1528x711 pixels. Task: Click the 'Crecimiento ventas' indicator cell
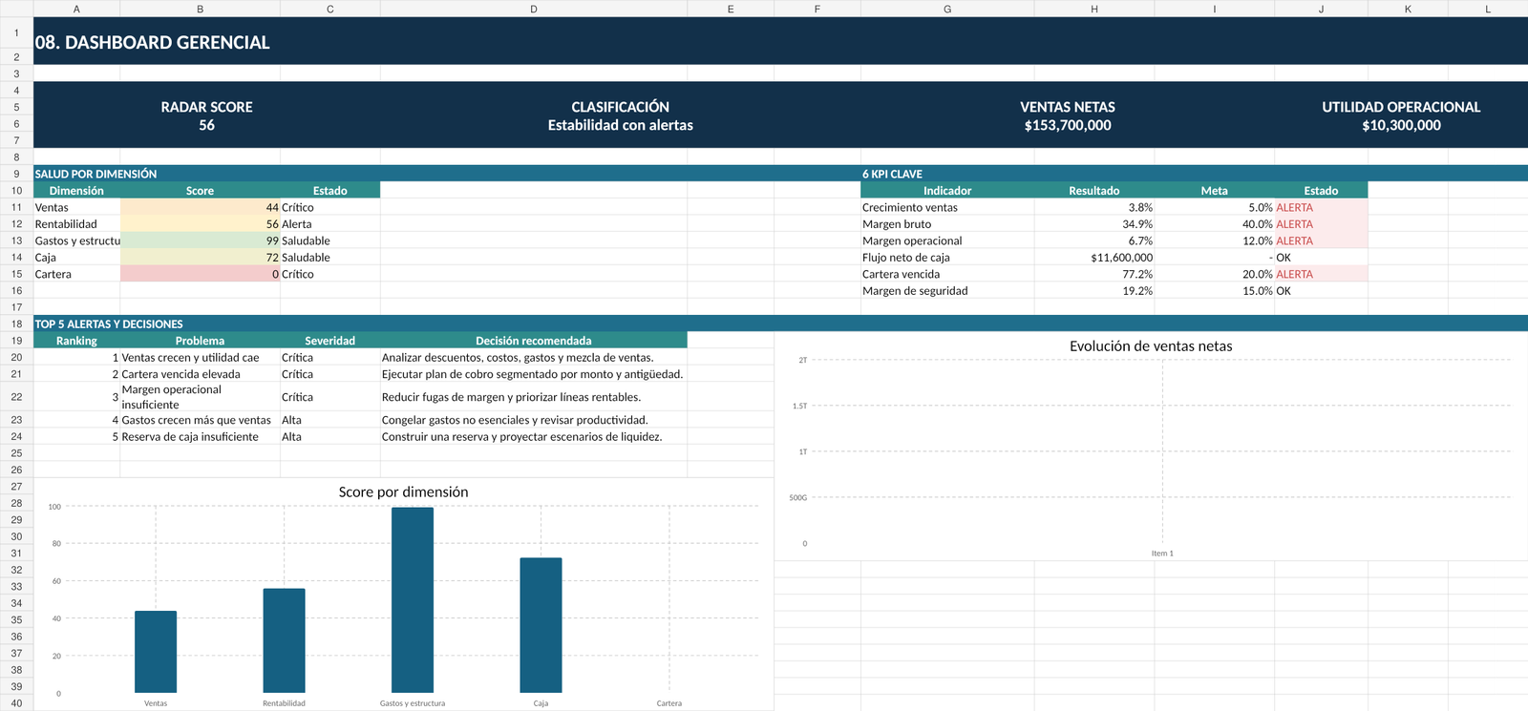(946, 207)
